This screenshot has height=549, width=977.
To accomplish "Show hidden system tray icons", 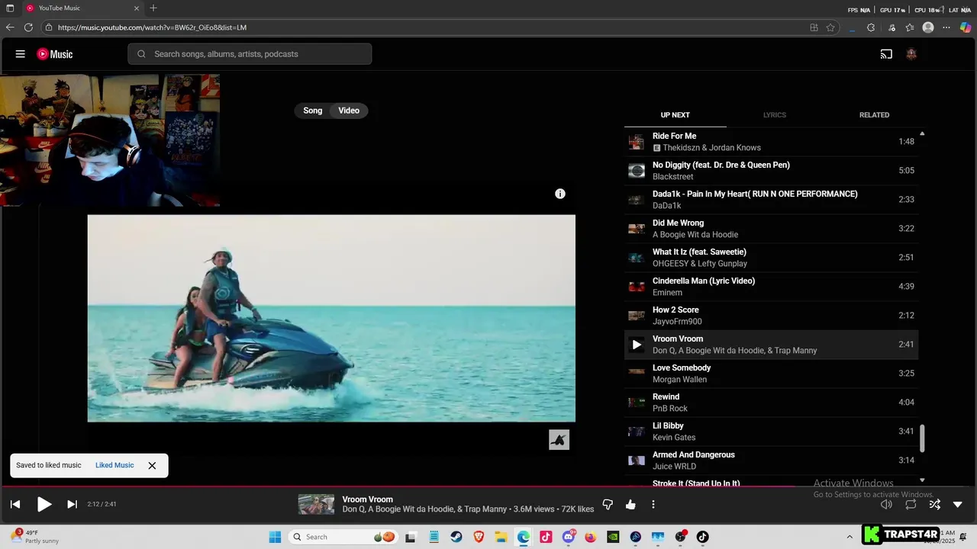I will point(850,537).
